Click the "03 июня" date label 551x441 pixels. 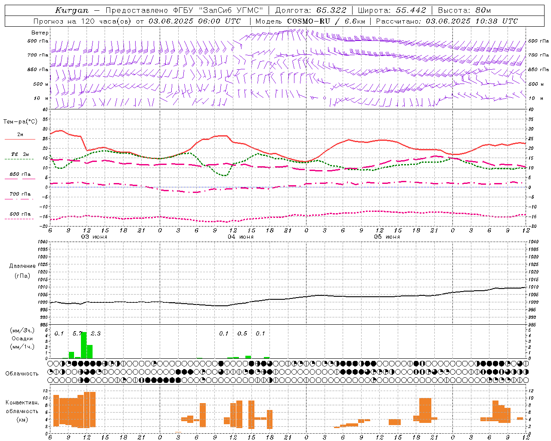tap(94, 236)
